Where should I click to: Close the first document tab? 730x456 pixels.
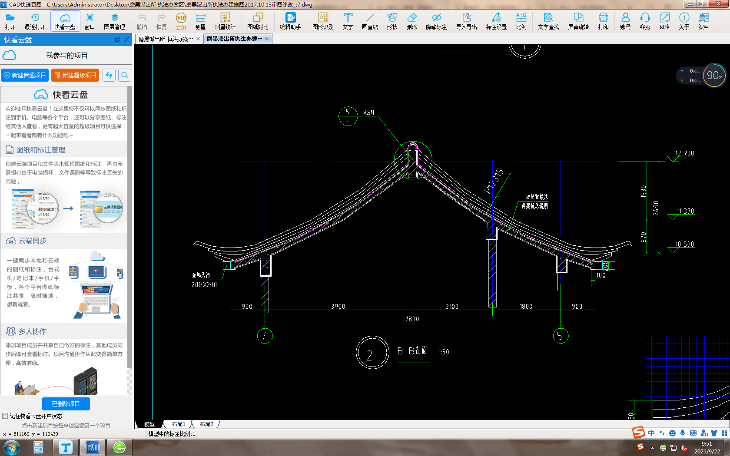[x=198, y=39]
